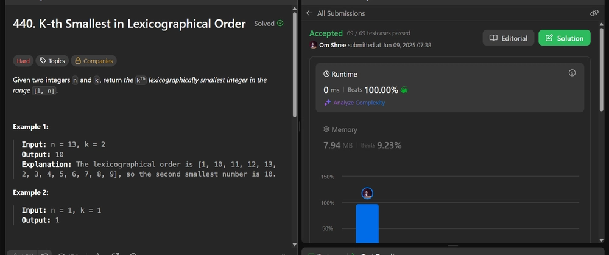609x255 pixels.
Task: Open the locked Companies tag
Action: 94,61
